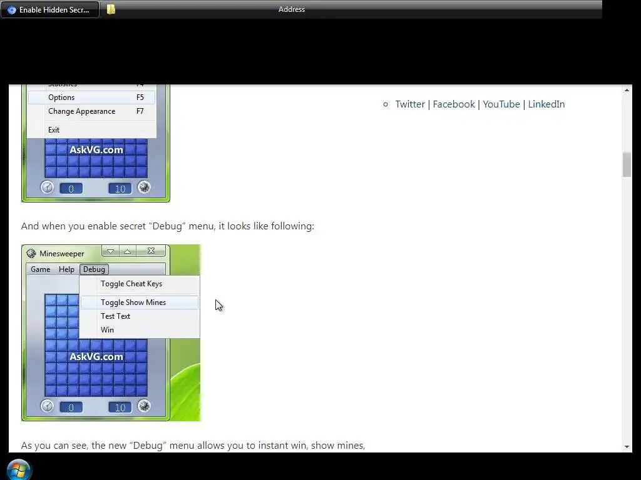Switch to the Enable Hidden Secr... browser tab

[50, 10]
